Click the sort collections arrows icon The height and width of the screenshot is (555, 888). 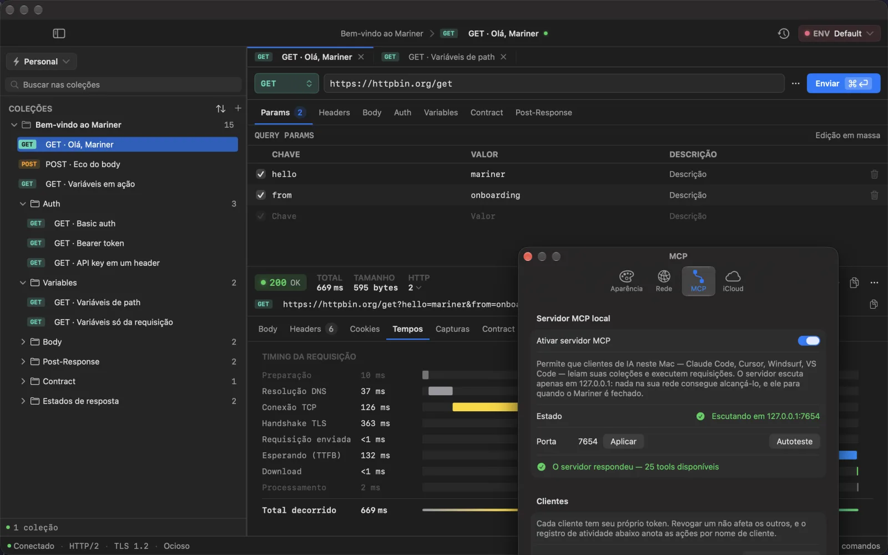(220, 108)
